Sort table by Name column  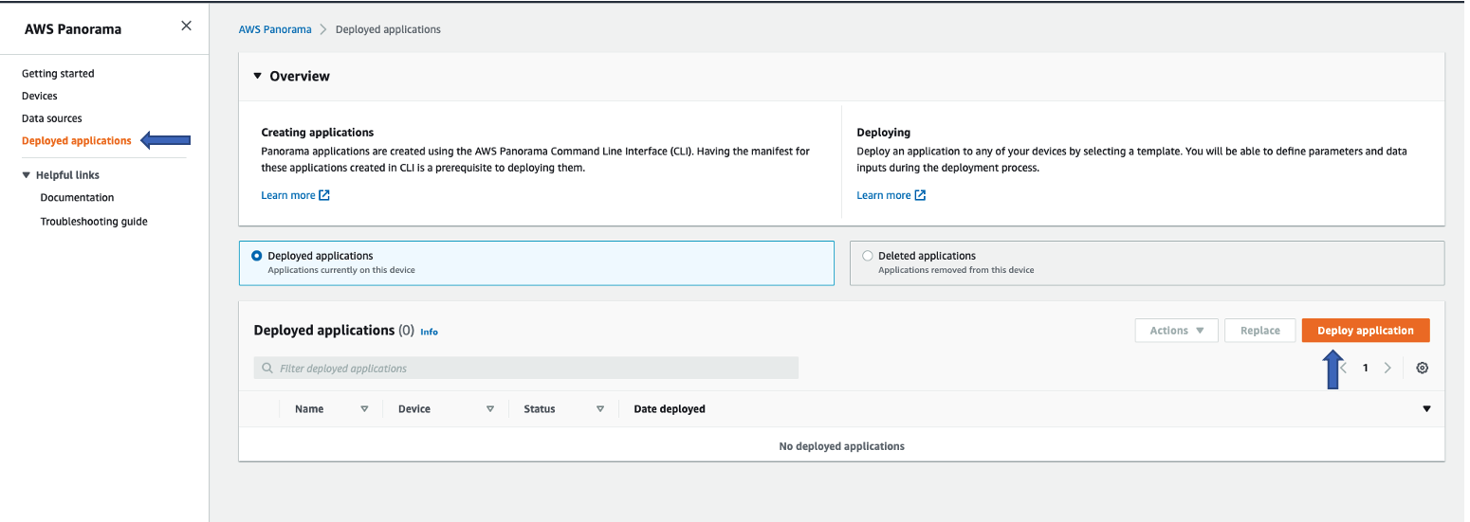coord(364,409)
